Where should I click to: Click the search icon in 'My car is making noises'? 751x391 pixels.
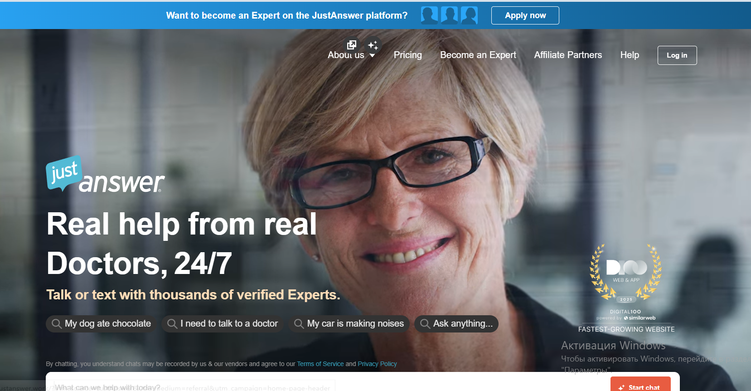point(299,323)
